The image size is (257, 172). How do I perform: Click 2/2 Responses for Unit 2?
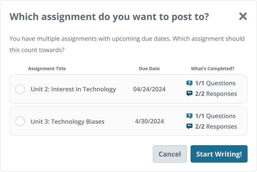(216, 94)
